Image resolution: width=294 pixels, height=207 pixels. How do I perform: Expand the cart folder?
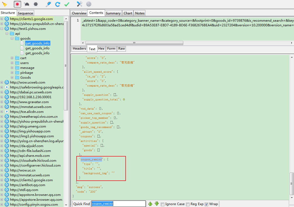tap(12, 58)
